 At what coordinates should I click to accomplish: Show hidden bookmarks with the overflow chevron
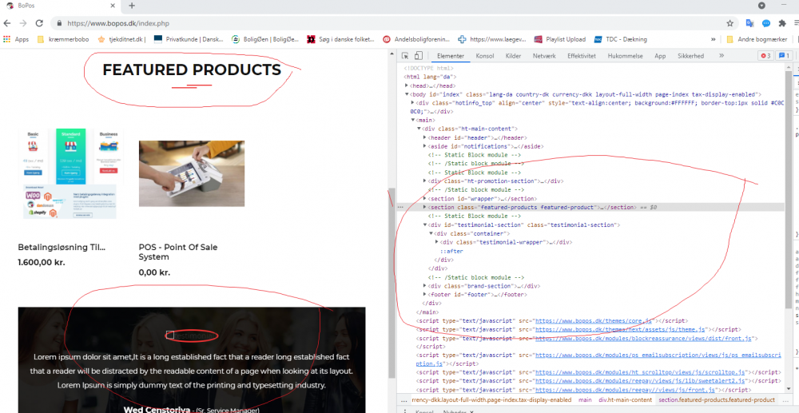(713, 39)
